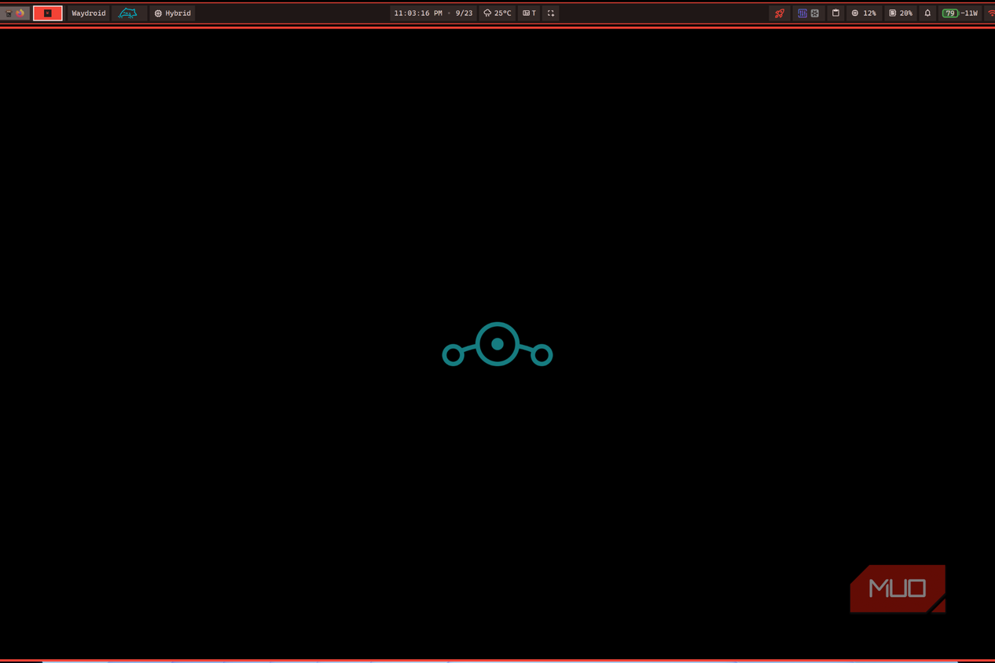Open the notifications bell
This screenshot has height=663, width=995.
coord(927,13)
